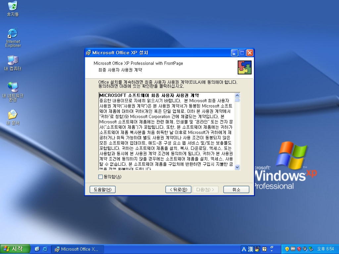The height and width of the screenshot is (254, 339).
Task: Click the 도움말(H) help button
Action: 103,190
